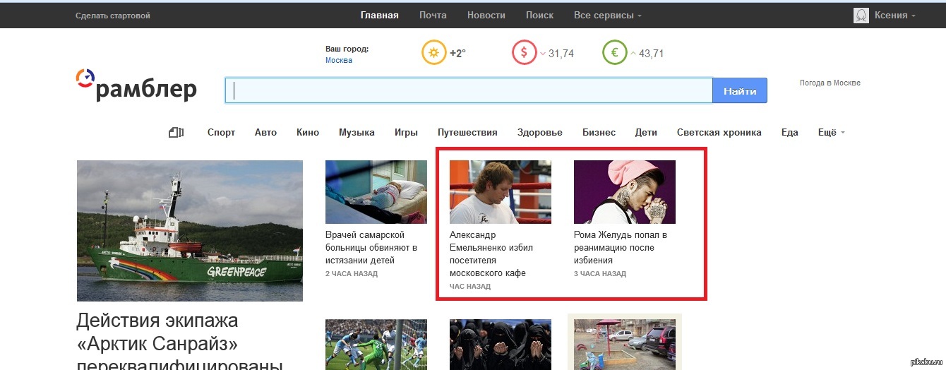Screen dimensions: 946x370
Task: Open the Почта tab
Action: coord(433,16)
